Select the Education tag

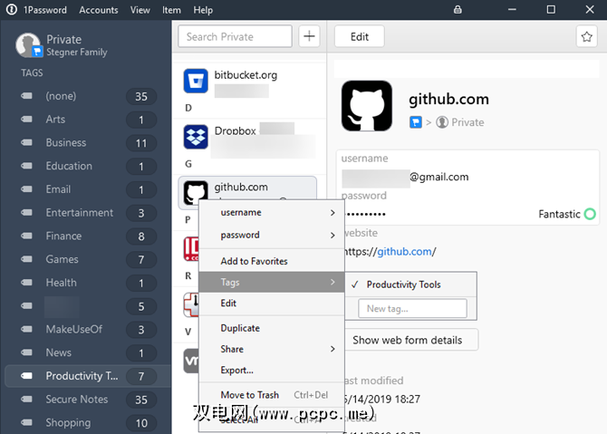coord(89,166)
